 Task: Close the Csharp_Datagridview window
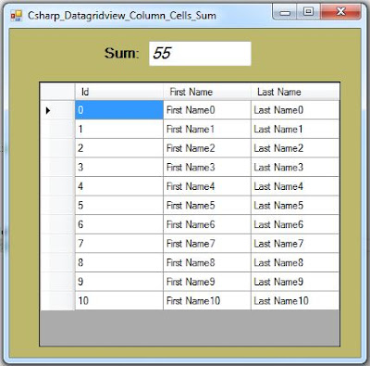[x=340, y=12]
